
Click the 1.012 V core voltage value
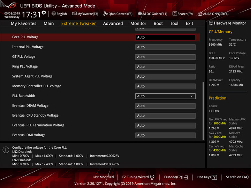234,58
